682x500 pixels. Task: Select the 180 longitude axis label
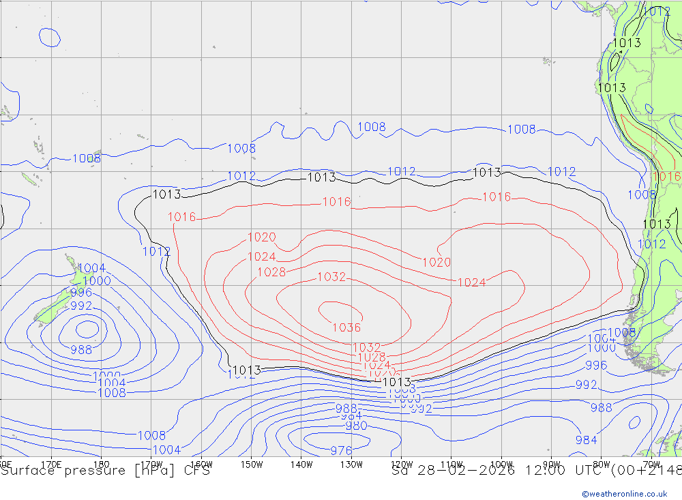tap(101, 465)
